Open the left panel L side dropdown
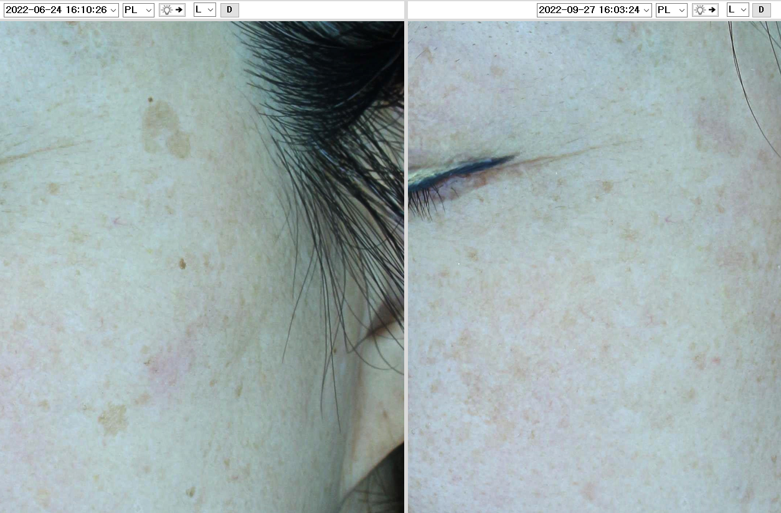This screenshot has width=781, height=513. pyautogui.click(x=204, y=10)
